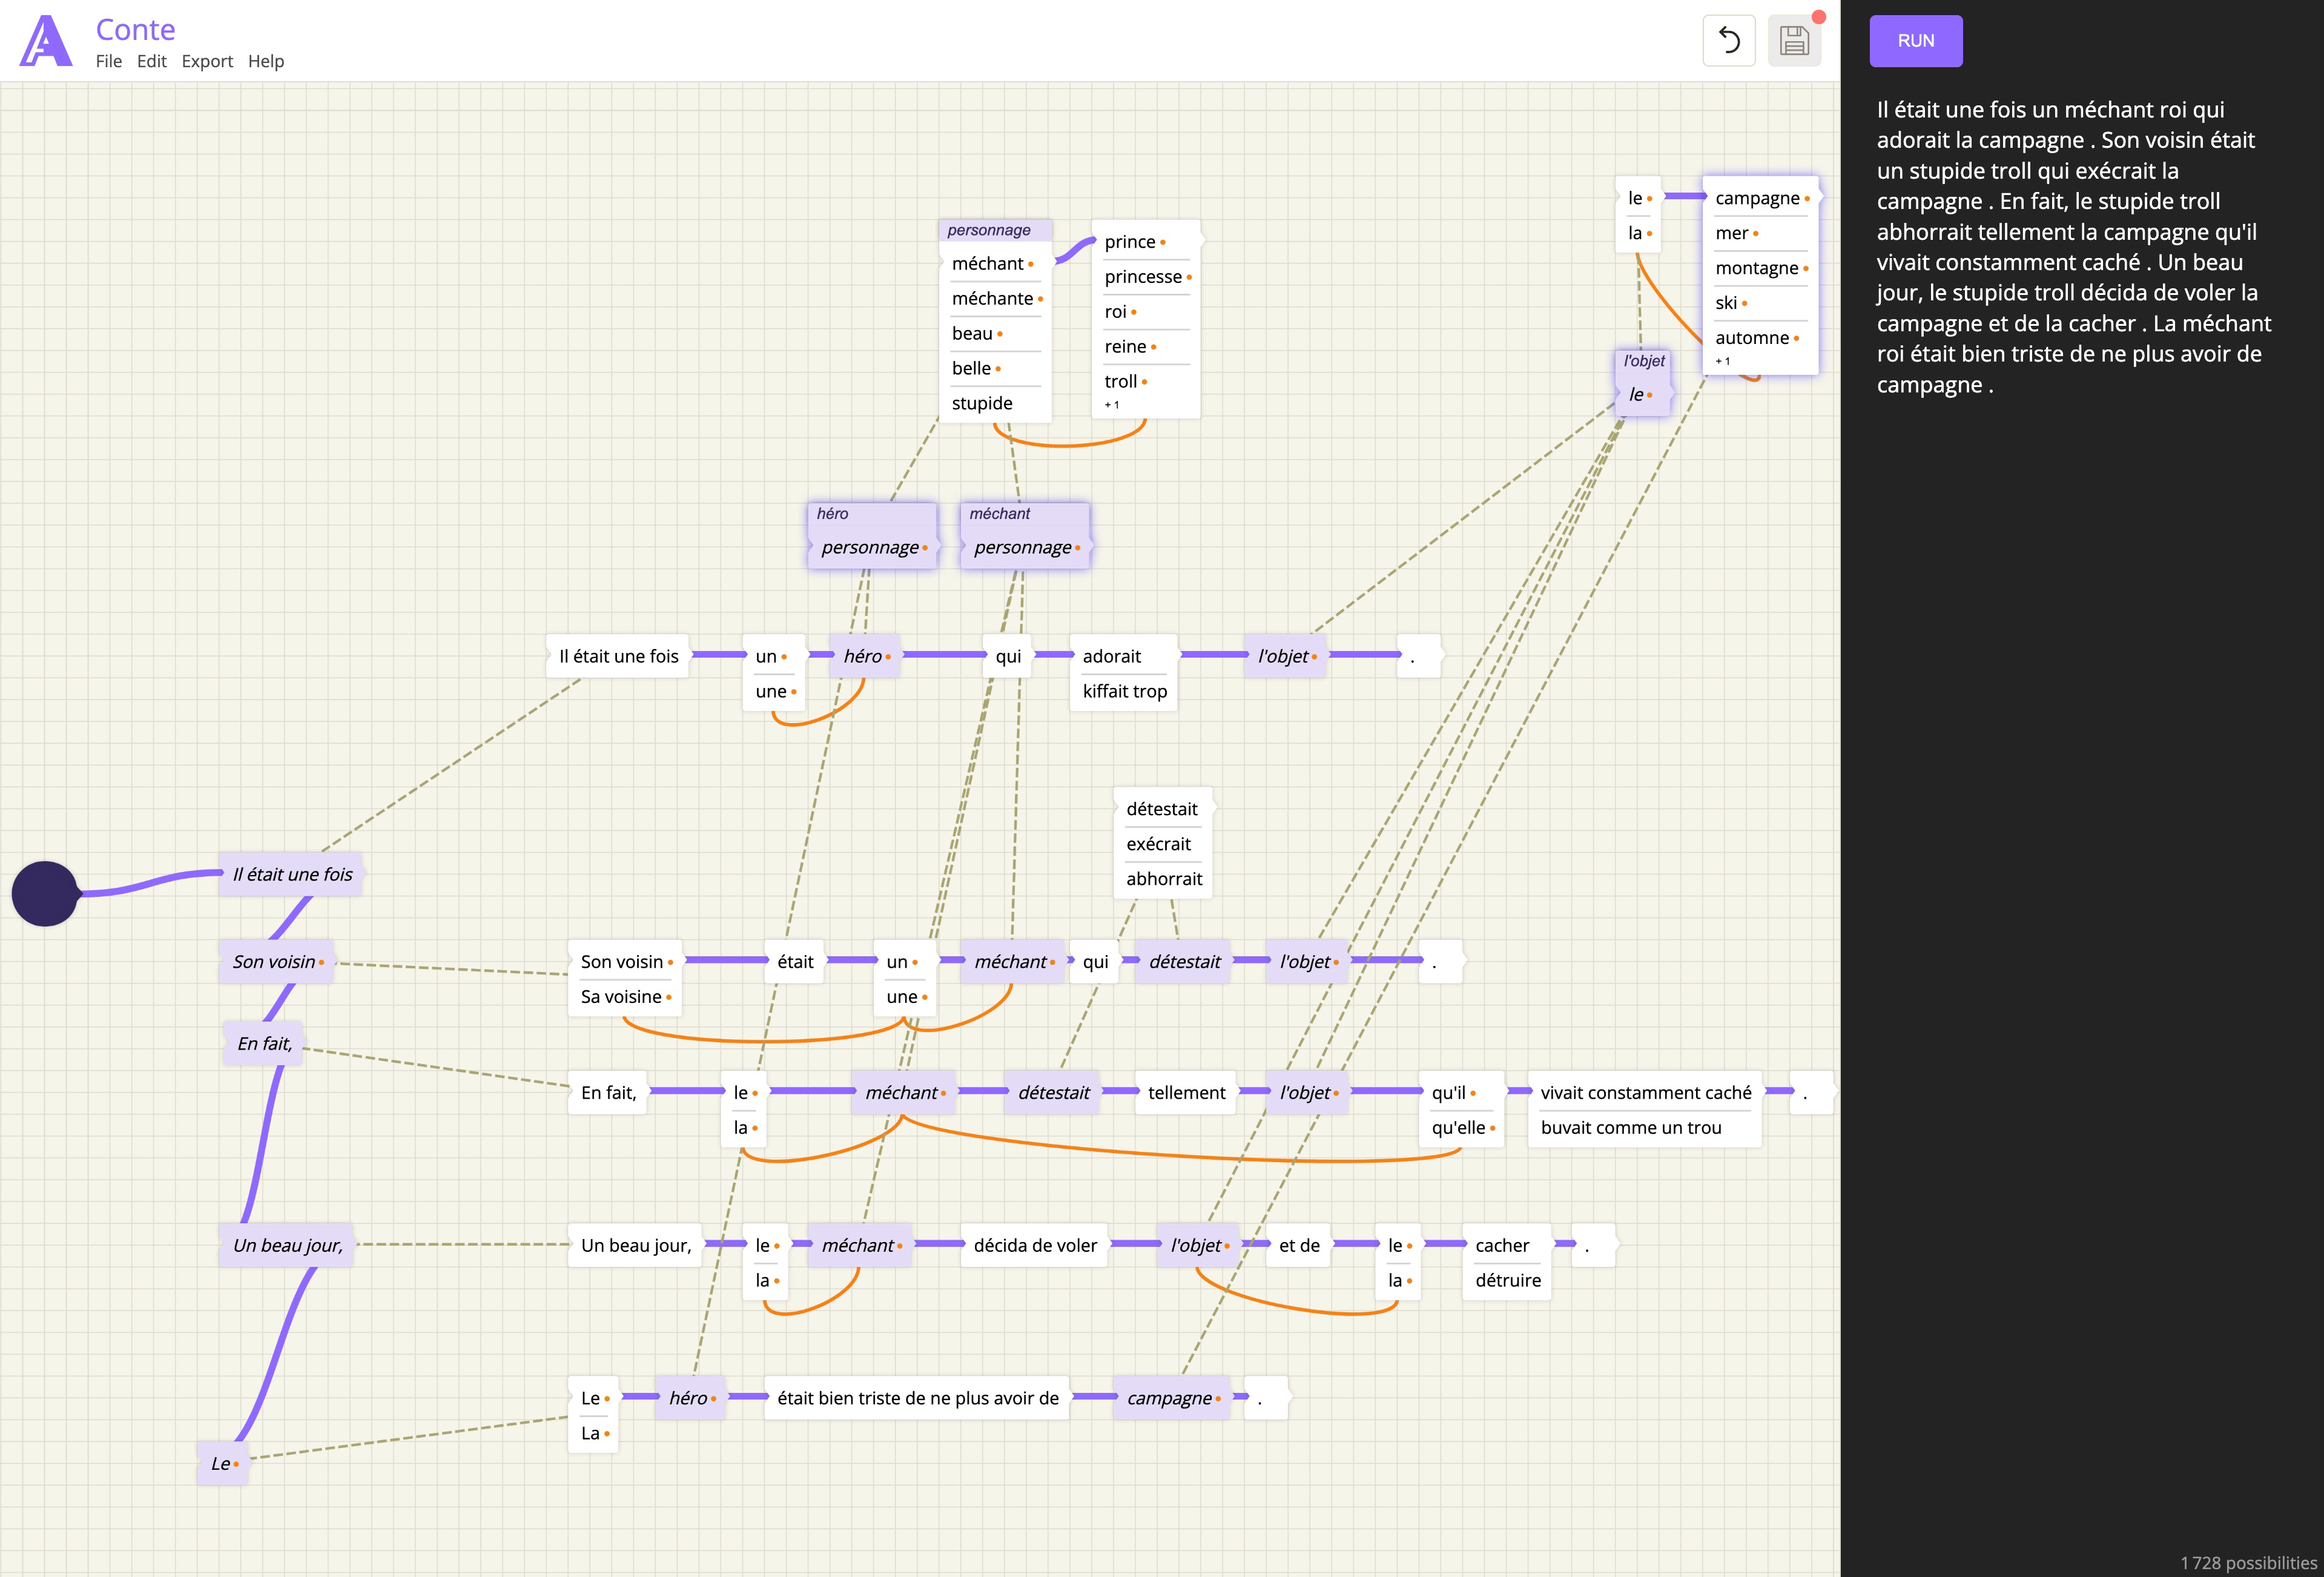
Task: Open the File menu
Action: coord(109,61)
